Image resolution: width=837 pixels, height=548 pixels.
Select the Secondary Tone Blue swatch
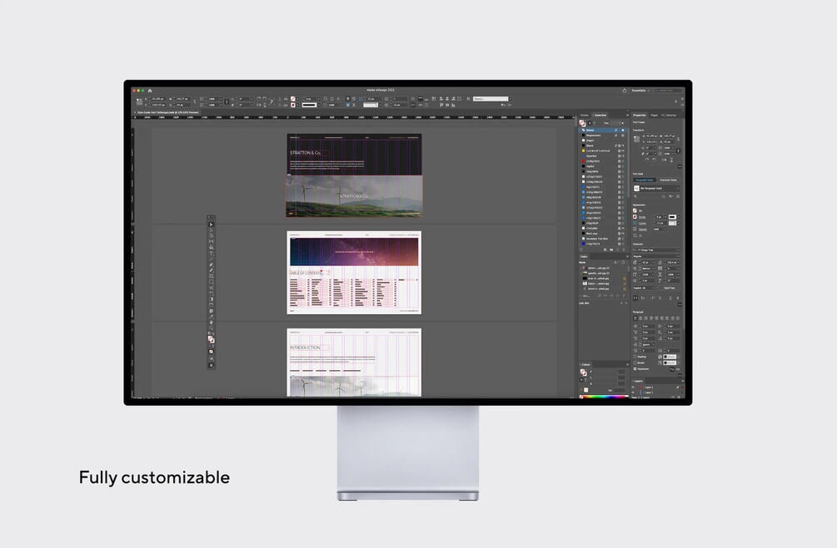pyautogui.click(x=602, y=239)
